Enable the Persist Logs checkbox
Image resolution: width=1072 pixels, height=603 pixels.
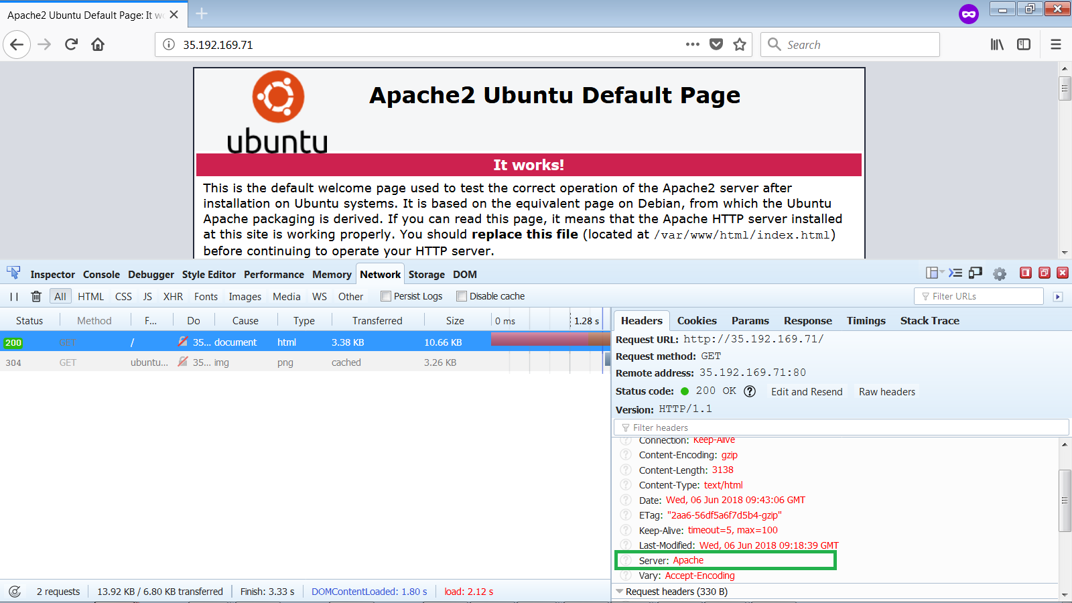click(x=386, y=296)
